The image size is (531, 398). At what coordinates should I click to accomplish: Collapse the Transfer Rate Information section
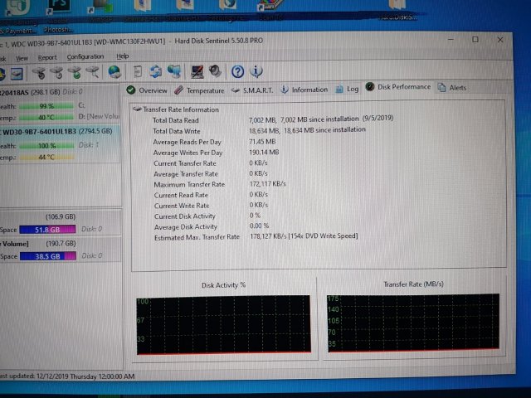pyautogui.click(x=136, y=109)
